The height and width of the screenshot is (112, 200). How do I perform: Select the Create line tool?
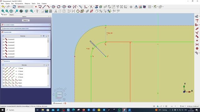click(44, 7)
